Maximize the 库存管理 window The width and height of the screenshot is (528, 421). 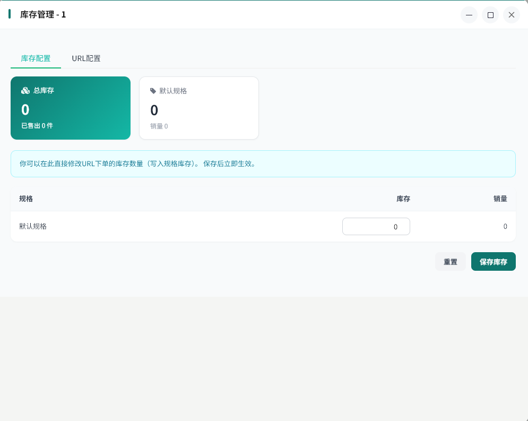click(x=490, y=15)
